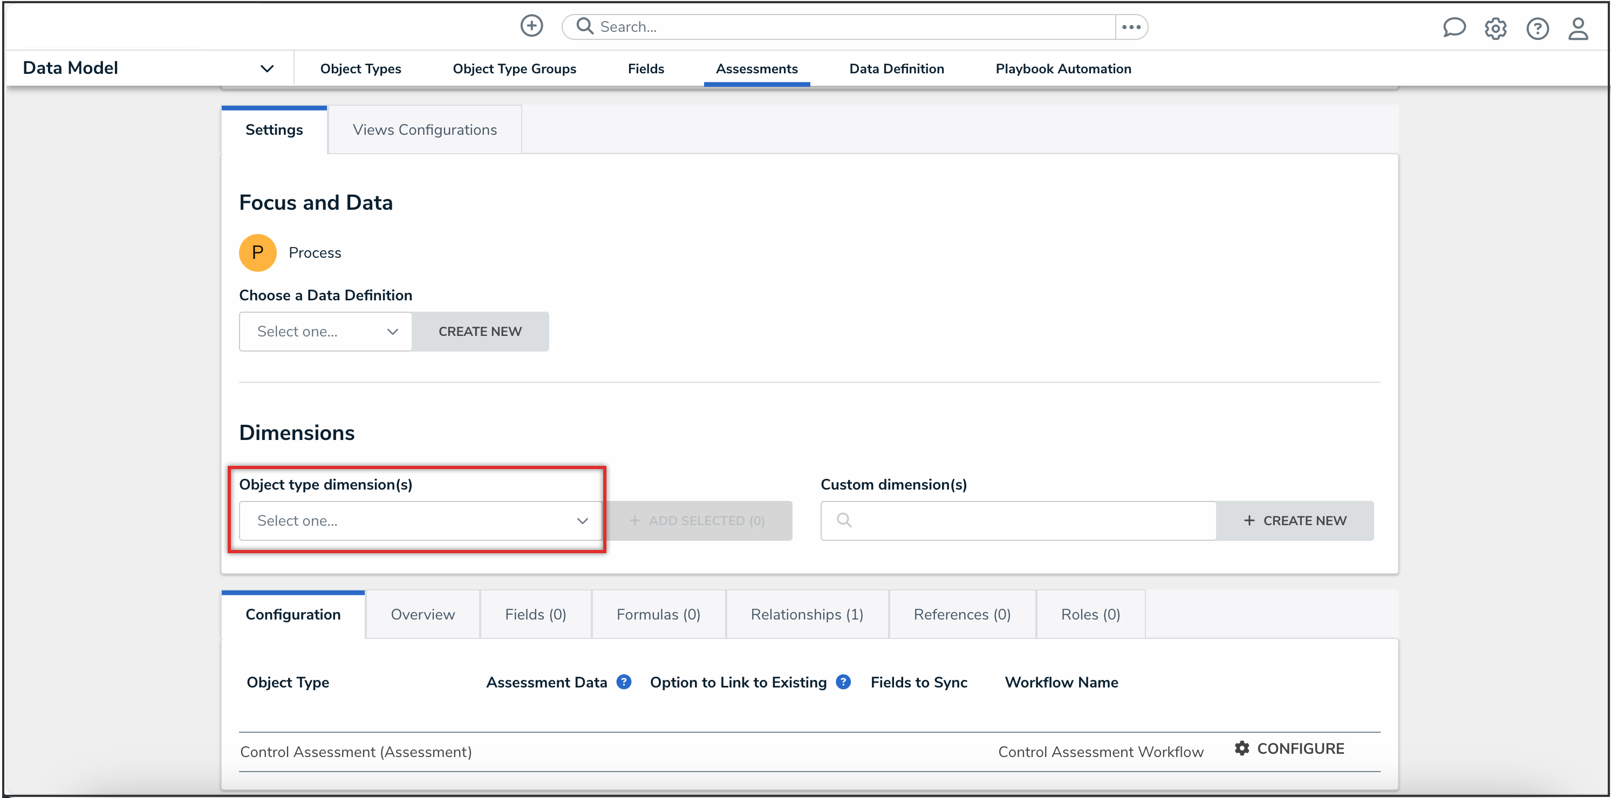Viewport: 1611px width, 798px height.
Task: Open the administration gear icon
Action: pyautogui.click(x=1496, y=29)
